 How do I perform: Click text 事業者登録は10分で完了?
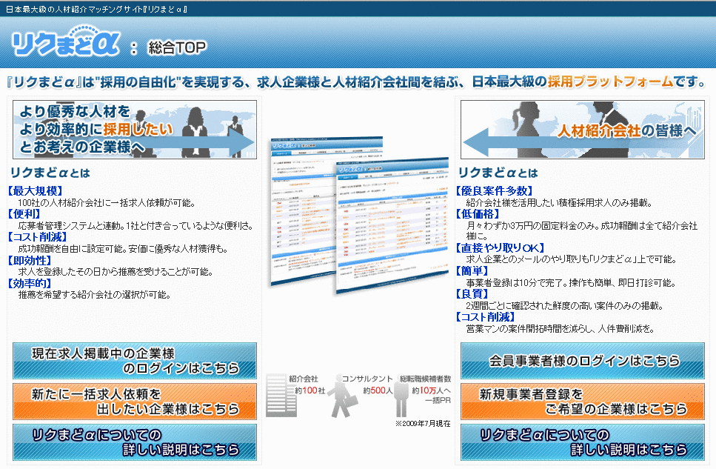tap(571, 282)
